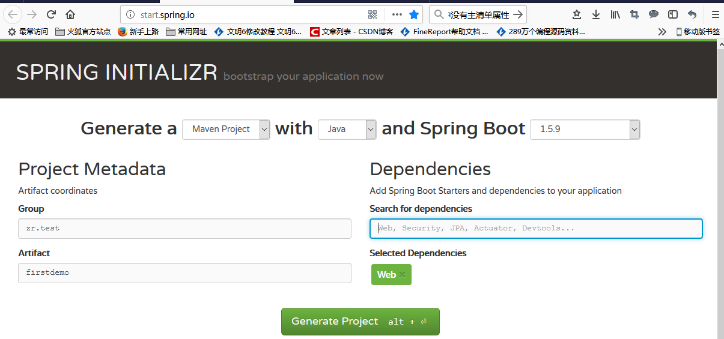
Task: Focus the browser search box
Action: (x=478, y=14)
